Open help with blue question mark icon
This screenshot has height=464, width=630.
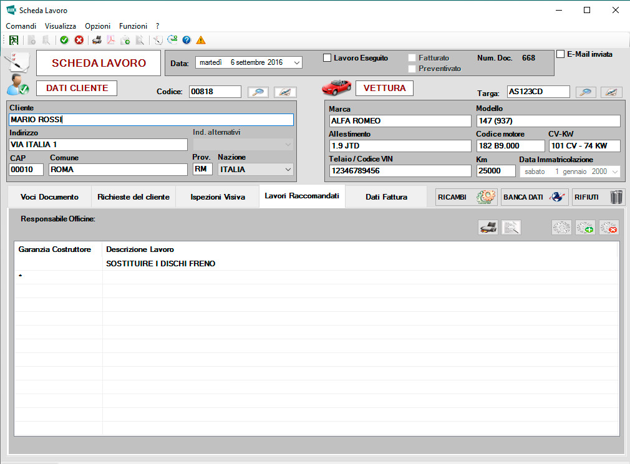(x=187, y=40)
